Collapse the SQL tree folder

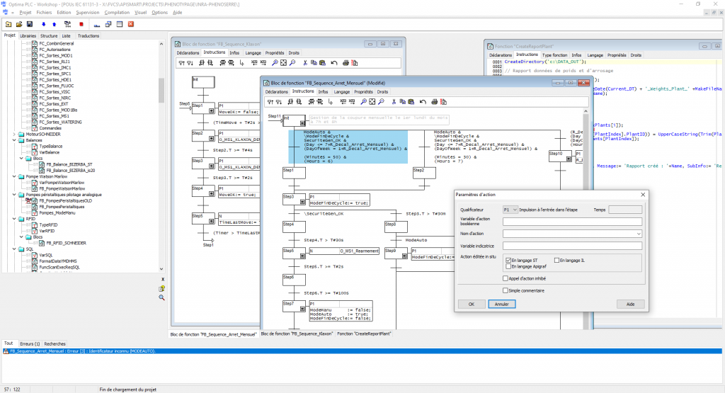pyautogui.click(x=14, y=249)
